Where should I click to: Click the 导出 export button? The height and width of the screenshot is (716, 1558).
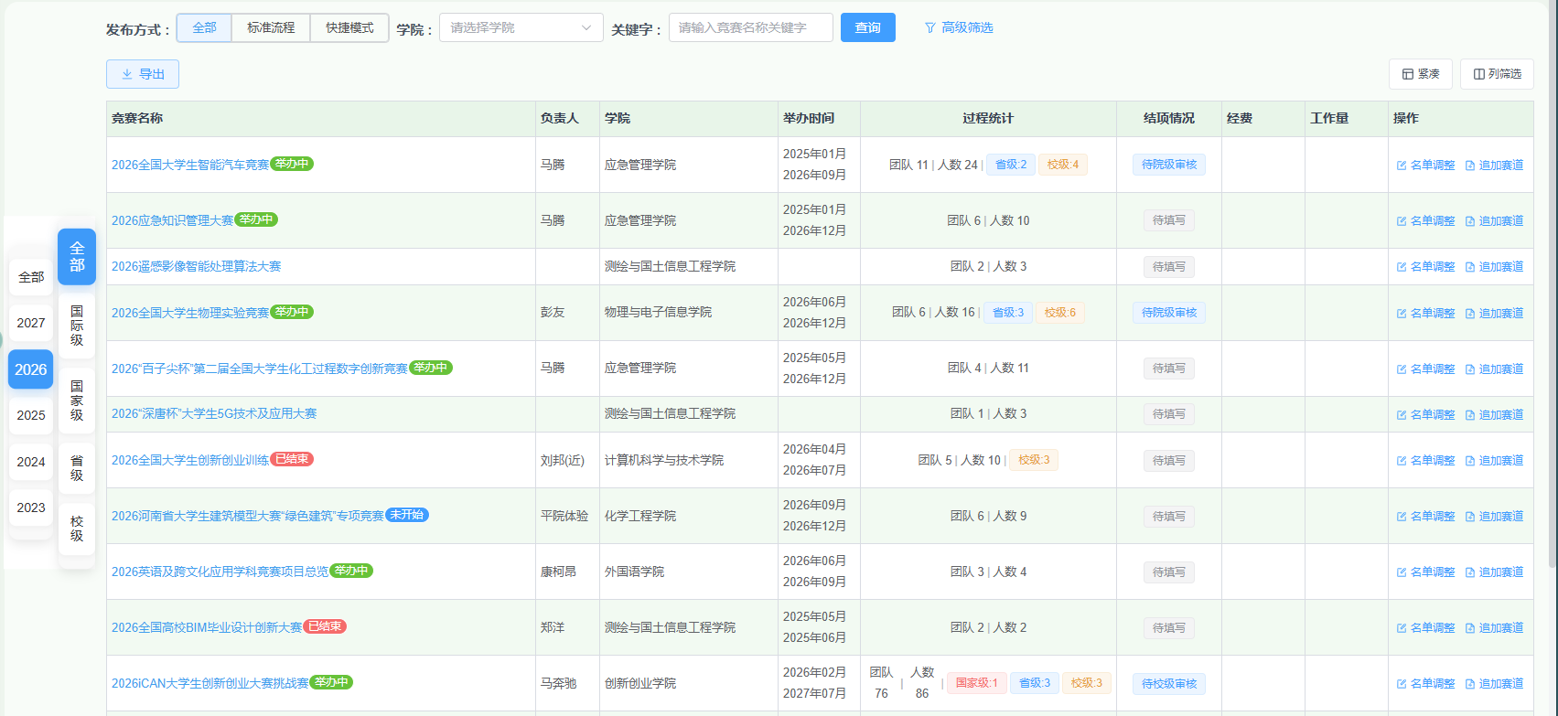point(143,74)
